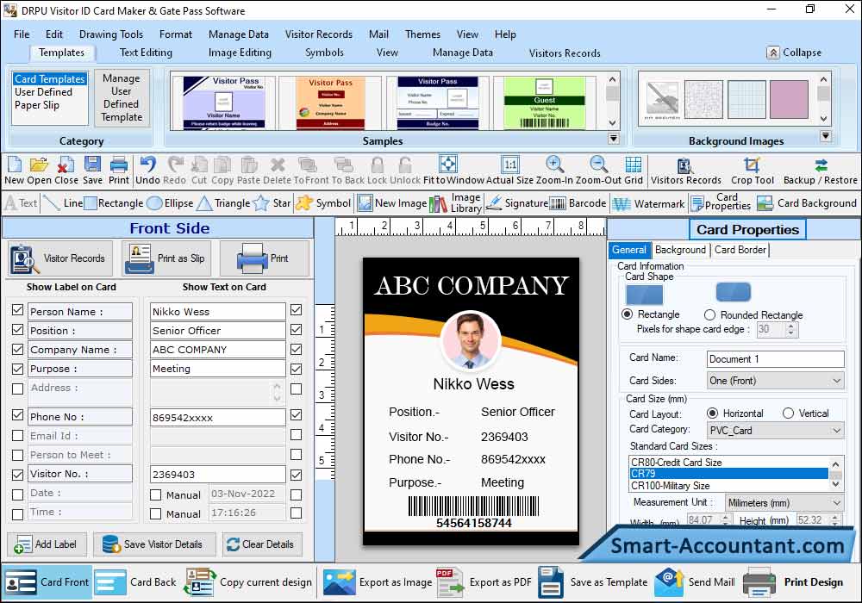Undo the last action
The width and height of the screenshot is (862, 603).
tap(147, 165)
